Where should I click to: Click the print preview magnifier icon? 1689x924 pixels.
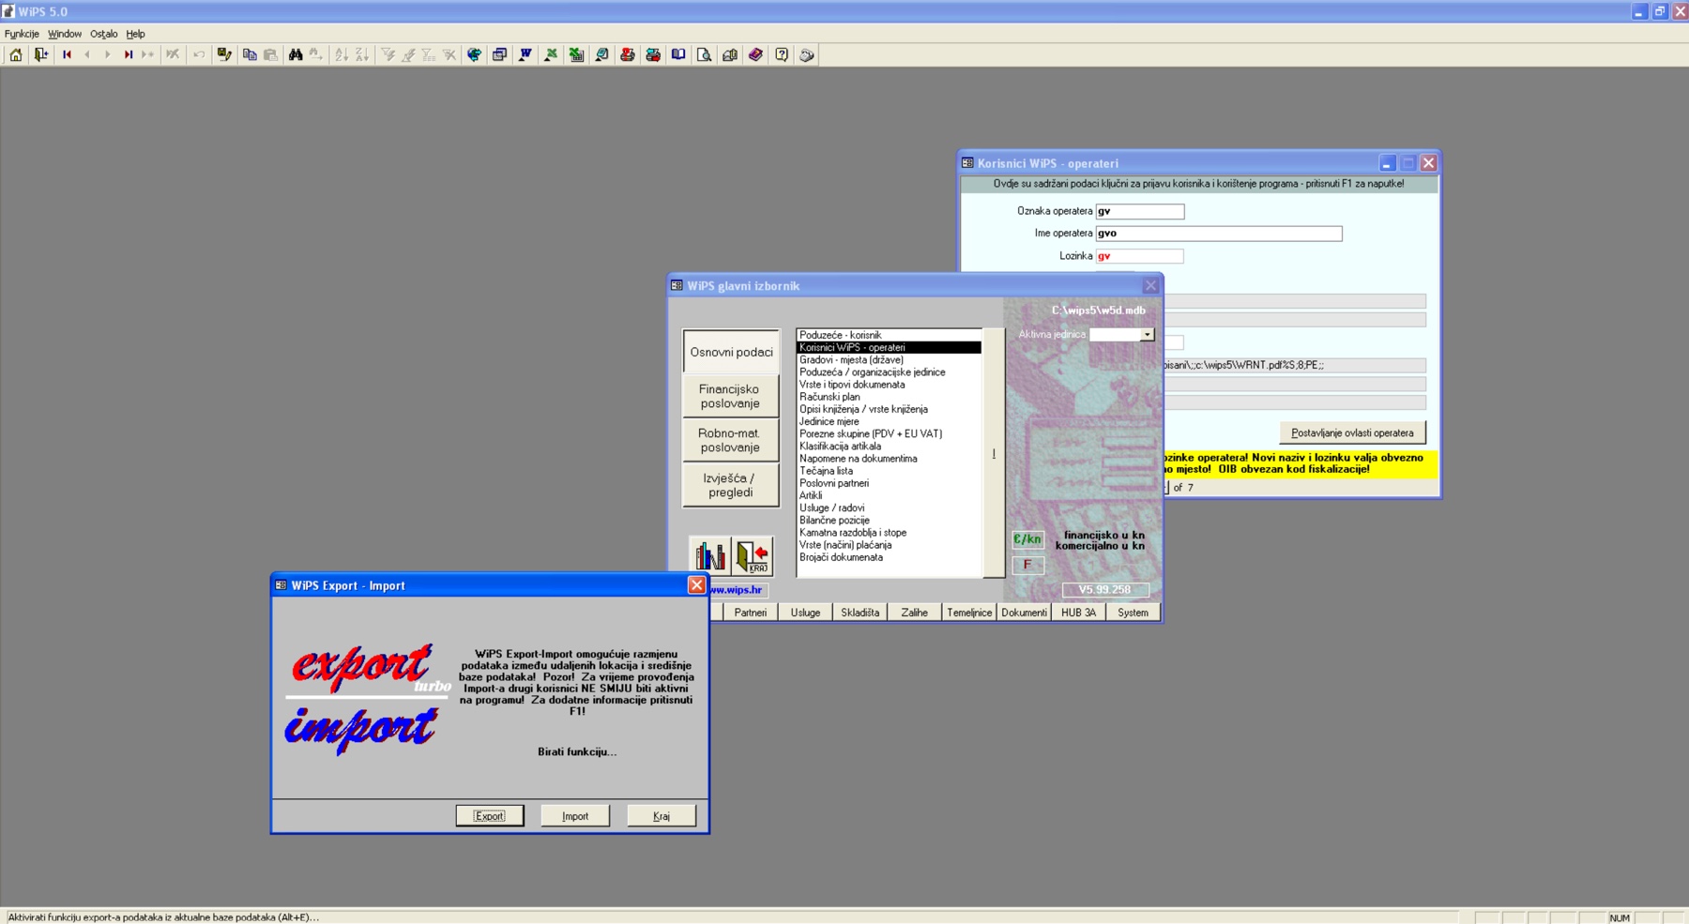pos(705,54)
